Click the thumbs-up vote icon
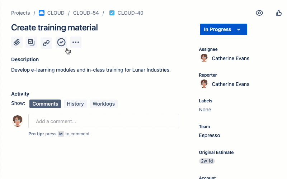The image size is (287, 179). coord(279,13)
